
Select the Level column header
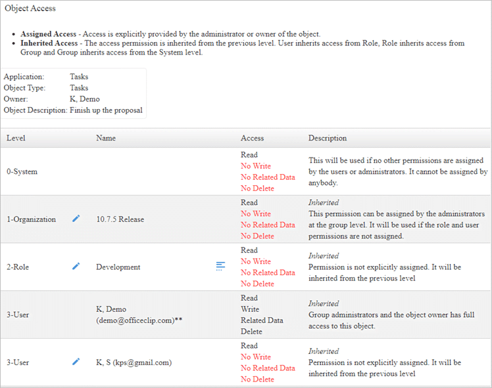coord(16,138)
